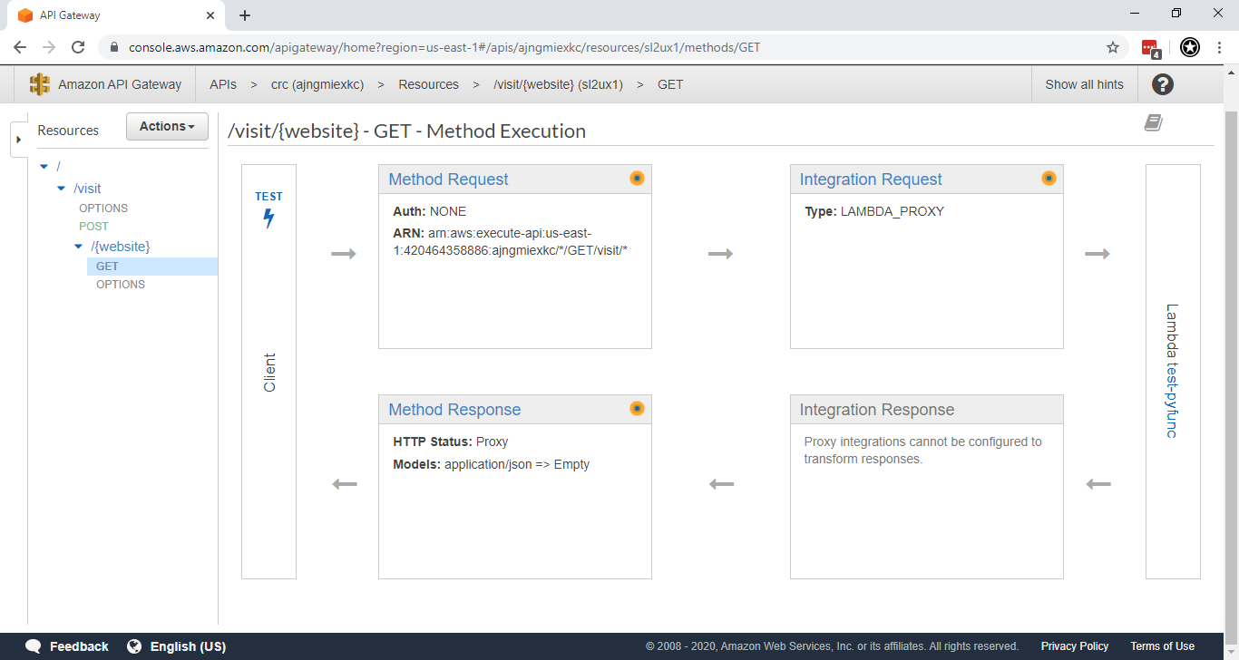
Task: Bookmark this page with the star icon
Action: (x=1113, y=47)
